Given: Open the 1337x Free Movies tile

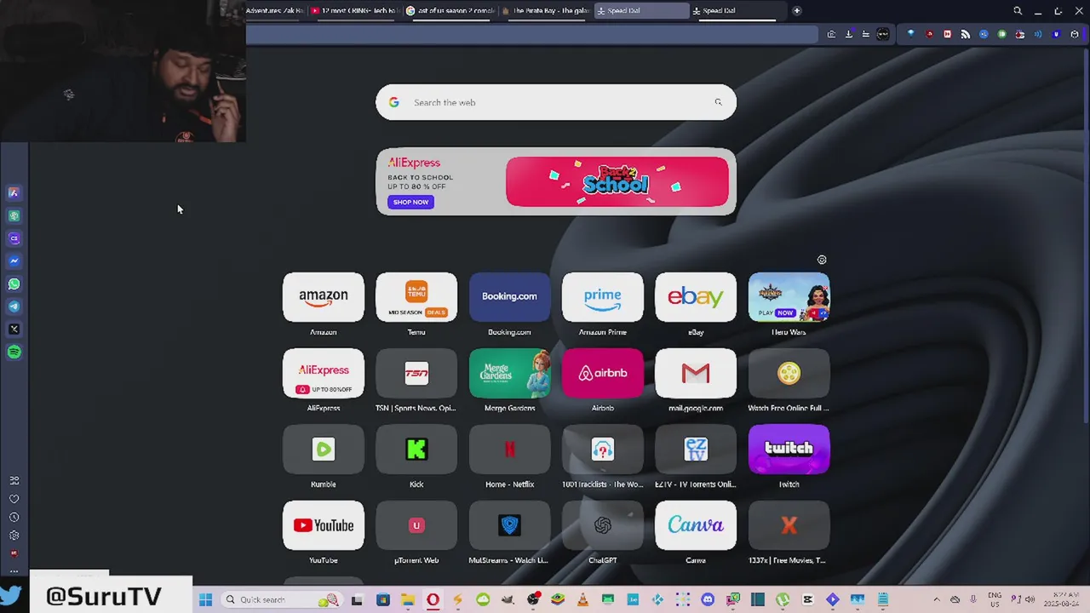Looking at the screenshot, I should pyautogui.click(x=789, y=525).
